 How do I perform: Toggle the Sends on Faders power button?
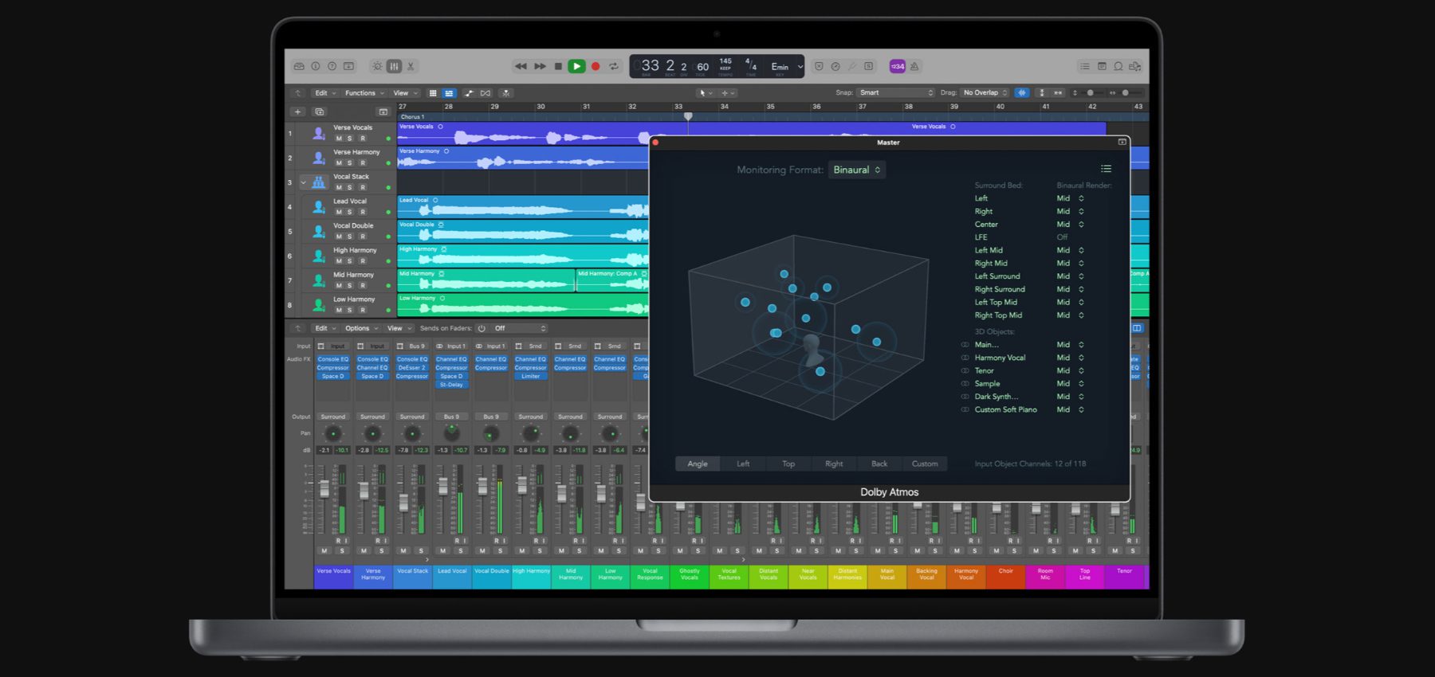pos(482,328)
